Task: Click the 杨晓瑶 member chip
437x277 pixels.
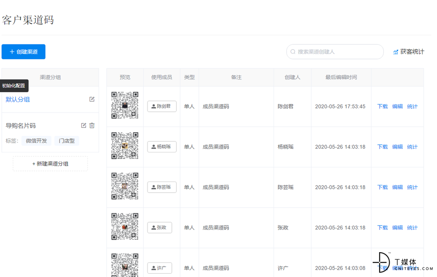Action: tap(162, 147)
